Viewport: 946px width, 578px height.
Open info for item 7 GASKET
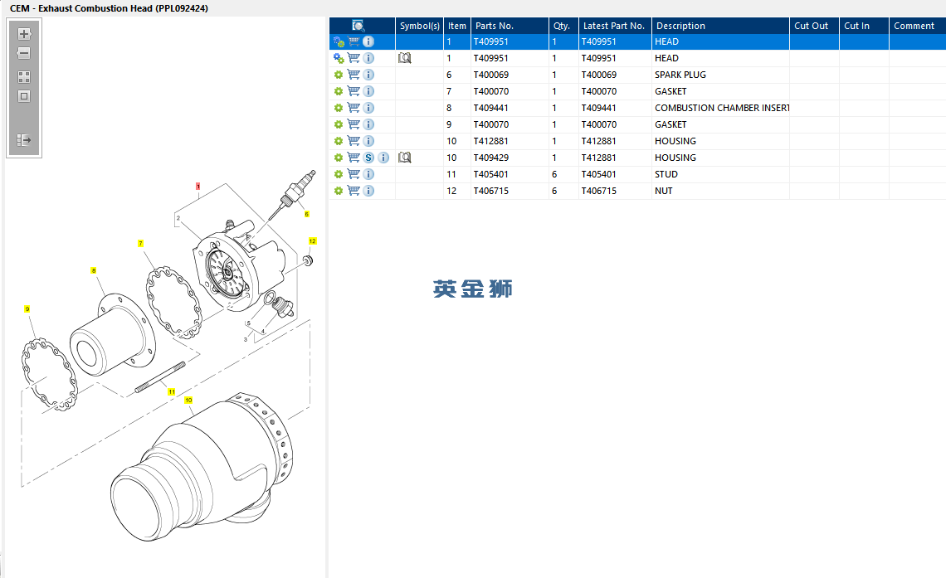[x=368, y=91]
